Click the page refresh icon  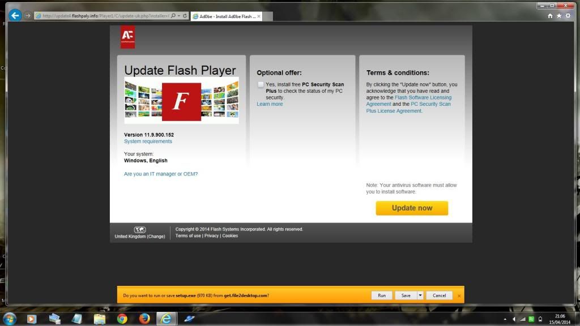tap(185, 16)
